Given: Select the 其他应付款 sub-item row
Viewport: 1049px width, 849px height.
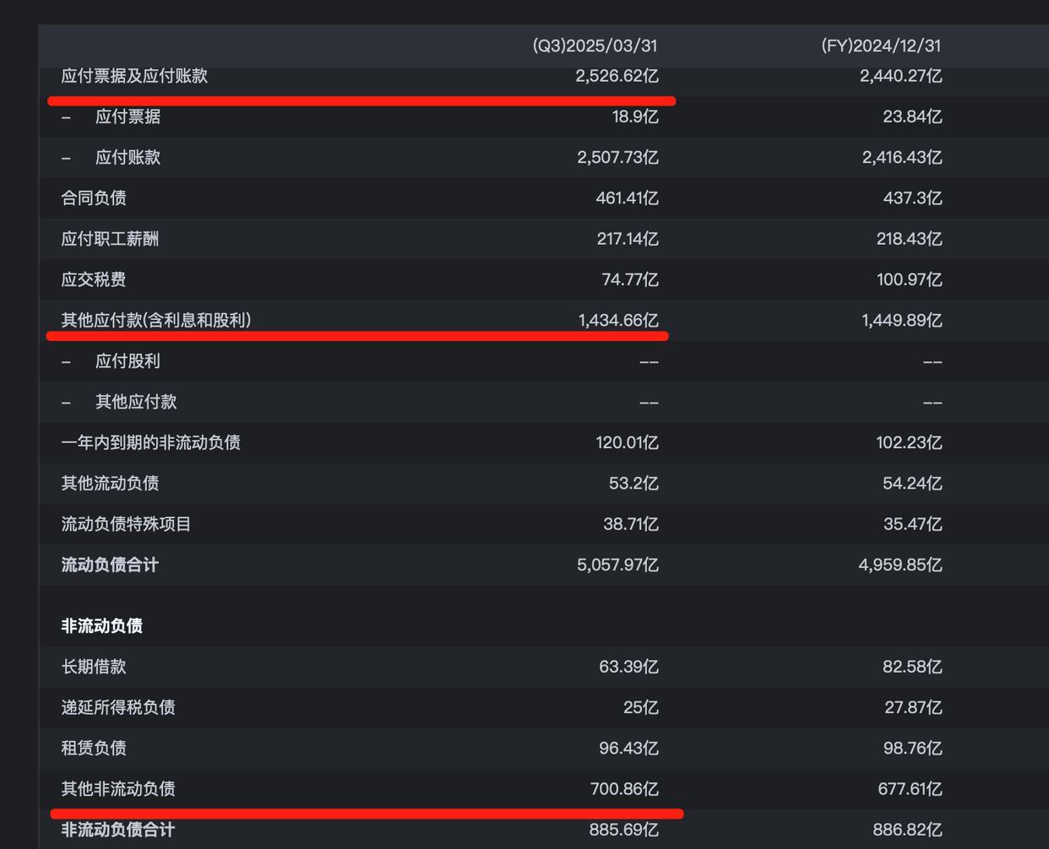Looking at the screenshot, I should tap(136, 402).
